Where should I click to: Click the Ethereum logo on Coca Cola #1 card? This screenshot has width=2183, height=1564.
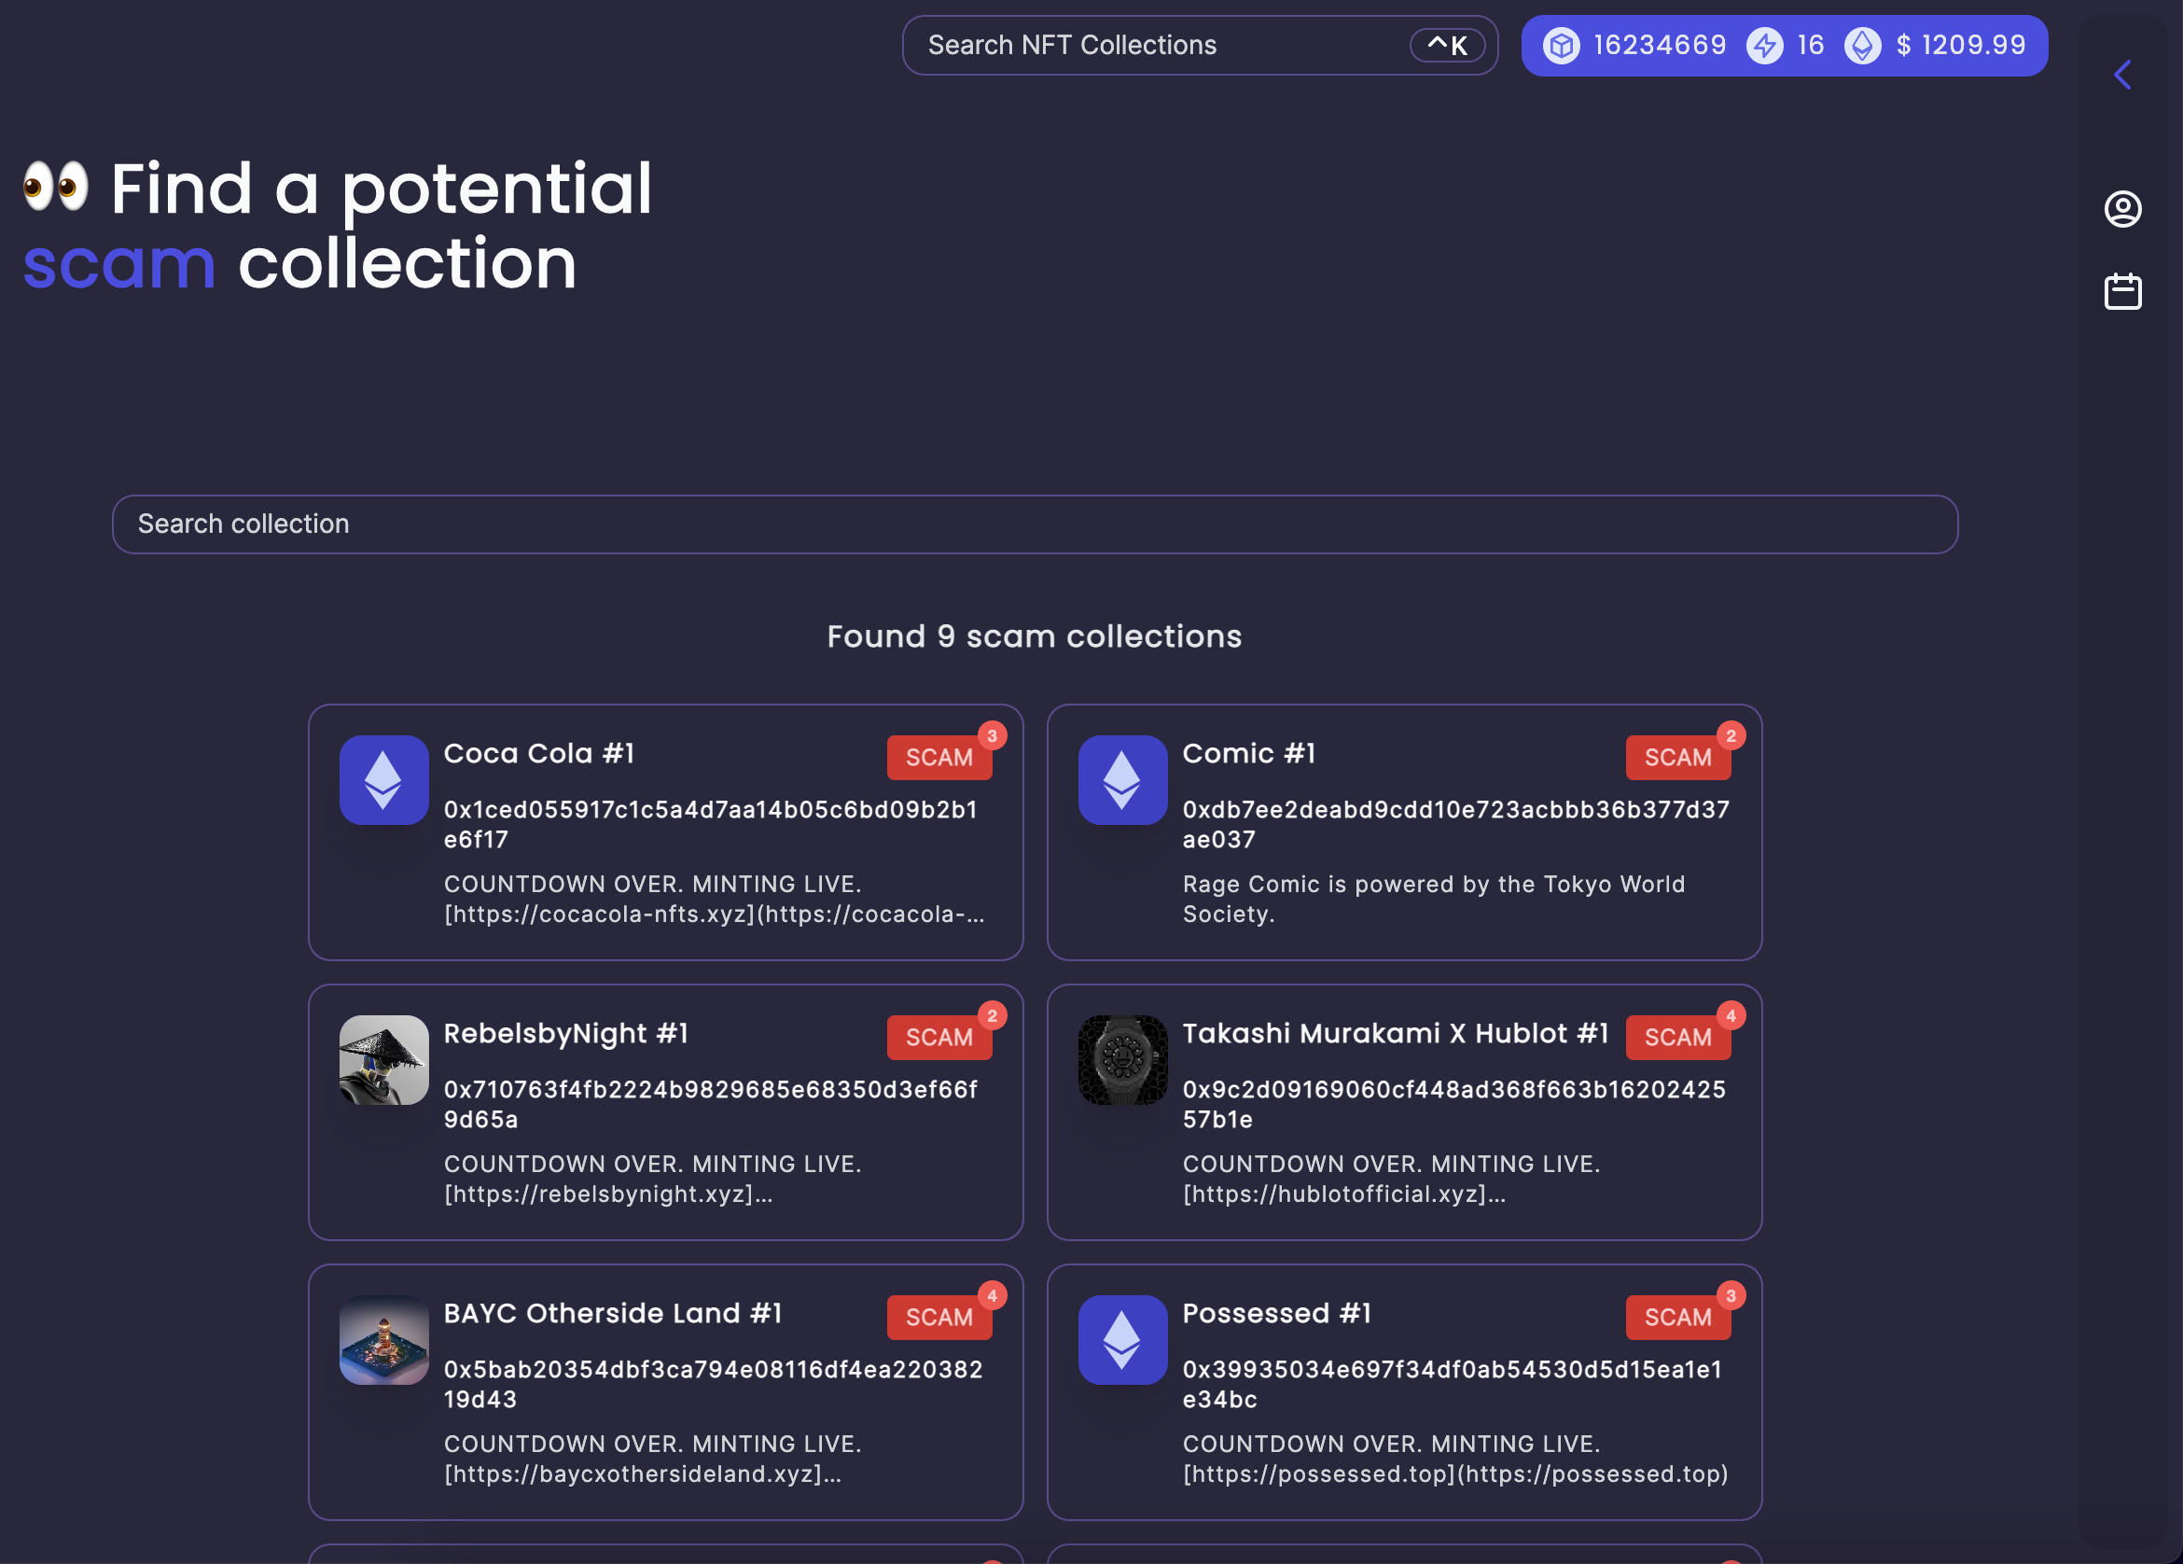point(383,780)
